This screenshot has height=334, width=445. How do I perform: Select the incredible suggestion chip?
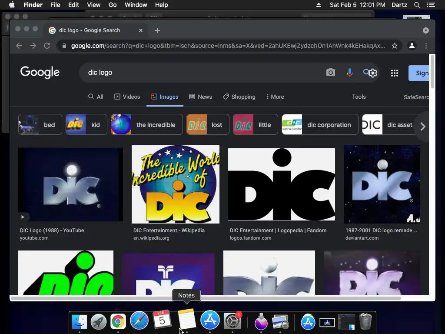tap(147, 124)
